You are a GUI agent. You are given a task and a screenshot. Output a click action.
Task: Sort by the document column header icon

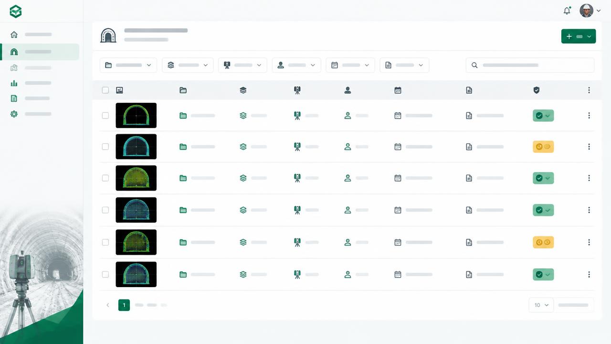point(469,90)
